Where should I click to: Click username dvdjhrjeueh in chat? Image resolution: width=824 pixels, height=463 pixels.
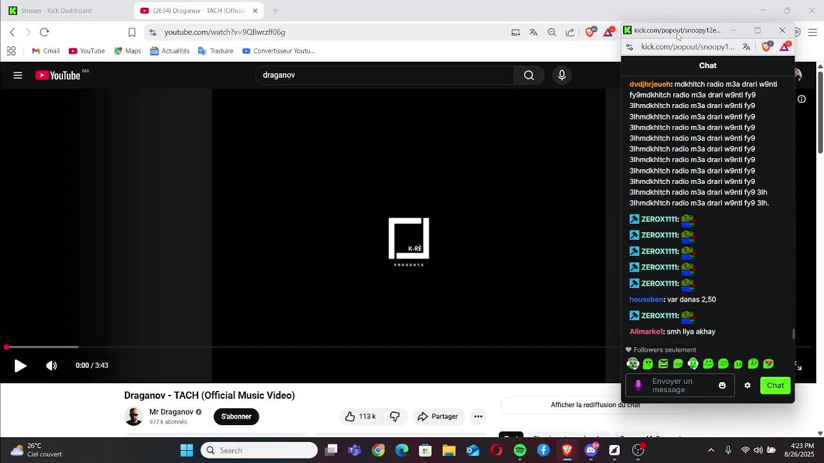point(650,84)
